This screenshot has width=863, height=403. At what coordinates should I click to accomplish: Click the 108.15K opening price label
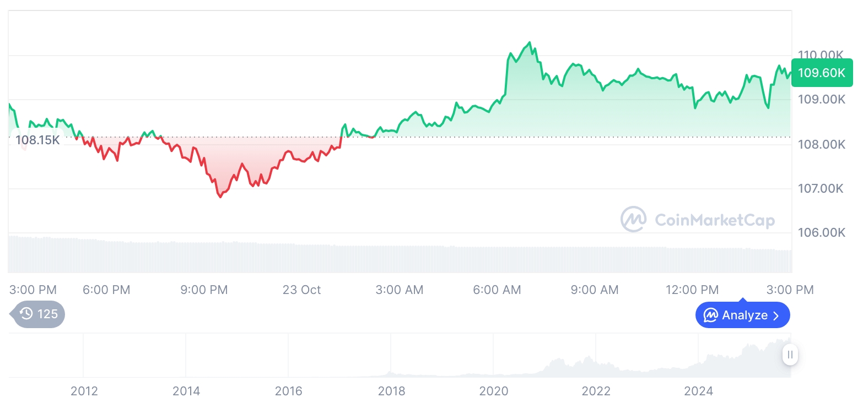coord(37,140)
